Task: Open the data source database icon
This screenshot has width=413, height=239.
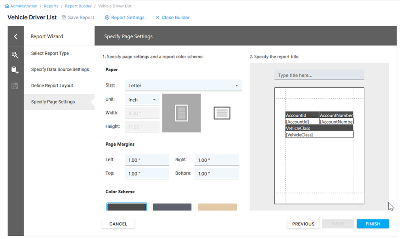Action: click(15, 70)
